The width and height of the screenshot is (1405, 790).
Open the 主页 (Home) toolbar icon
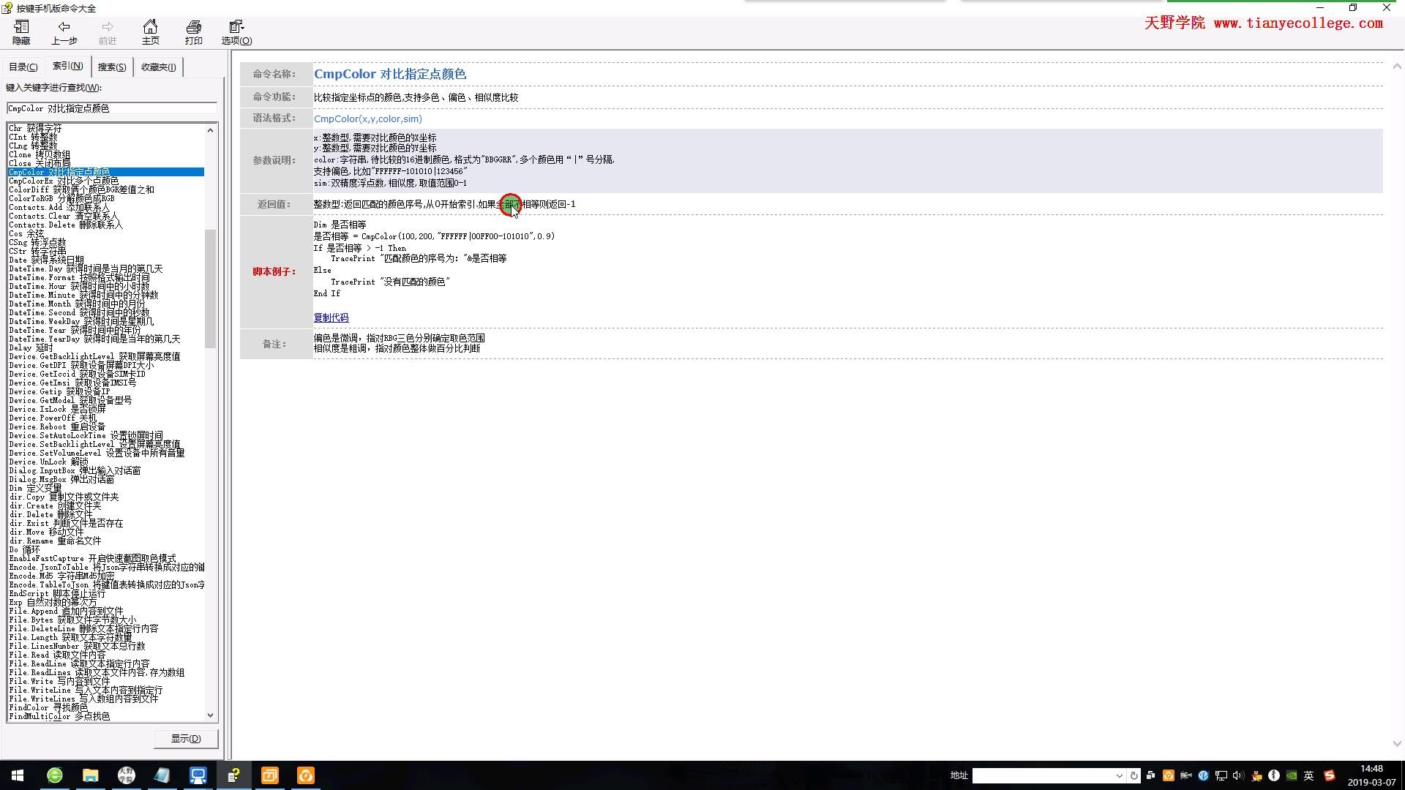point(150,32)
